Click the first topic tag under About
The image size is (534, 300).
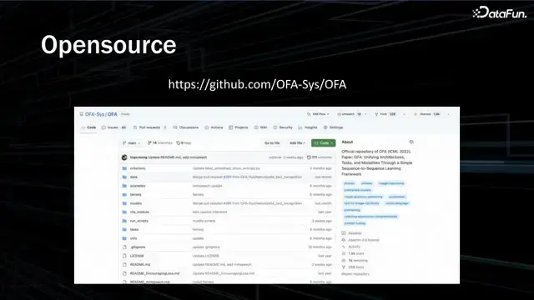349,183
